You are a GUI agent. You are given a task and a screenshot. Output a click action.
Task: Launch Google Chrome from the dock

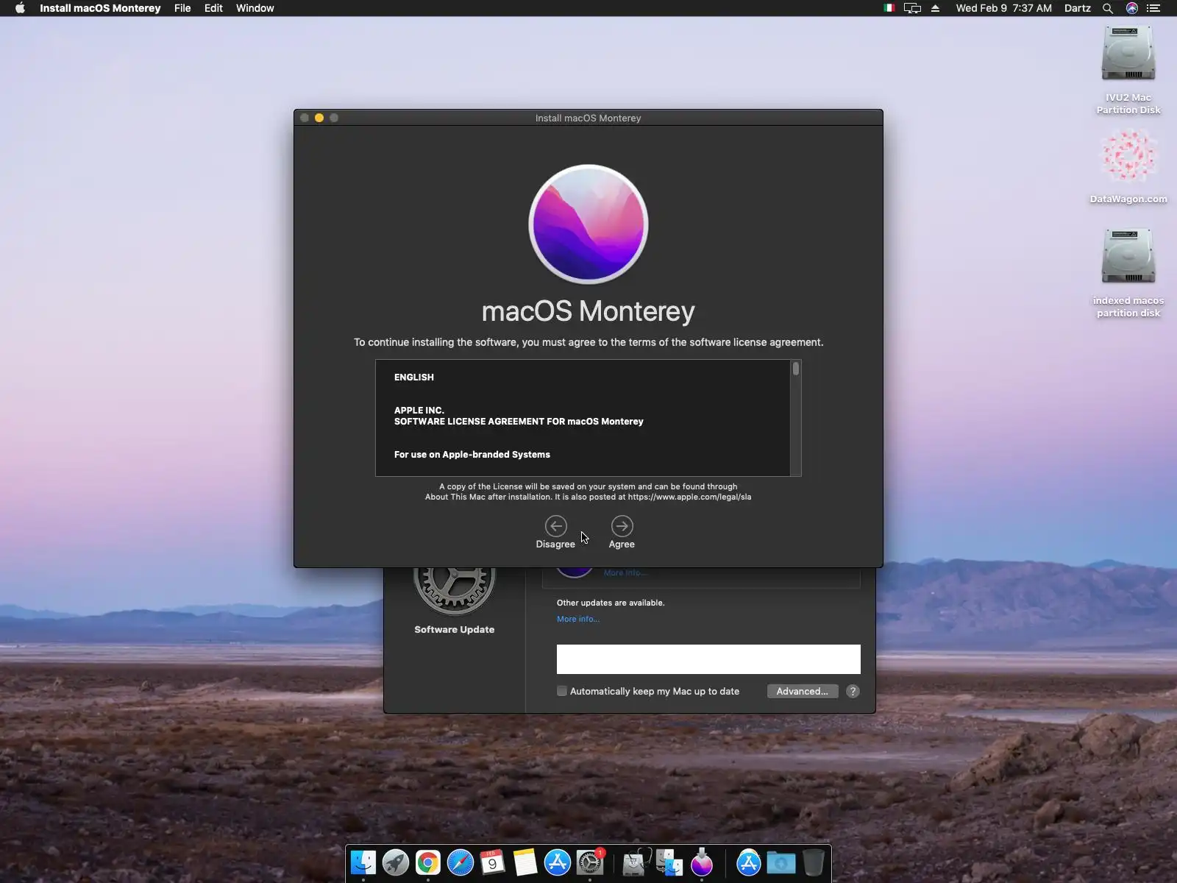coord(428,862)
